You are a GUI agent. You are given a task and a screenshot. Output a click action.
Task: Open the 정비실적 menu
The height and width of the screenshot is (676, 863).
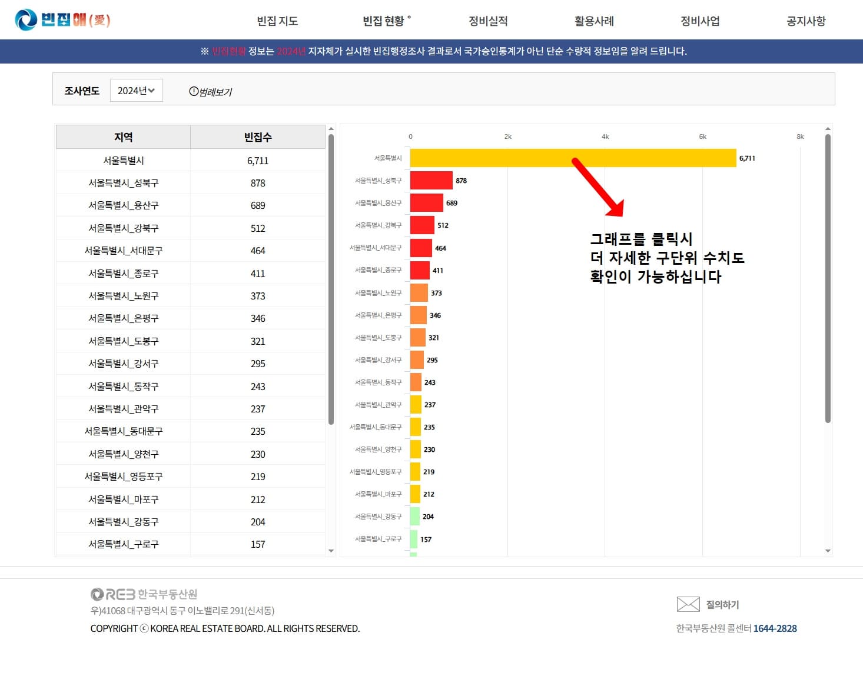tap(488, 21)
